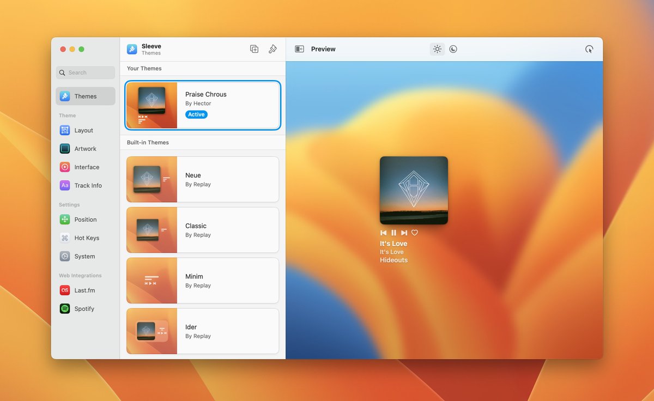Open the System settings label
This screenshot has height=401, width=654.
pyautogui.click(x=84, y=257)
